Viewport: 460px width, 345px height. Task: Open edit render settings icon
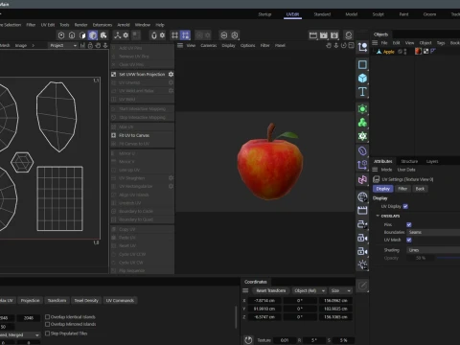(334, 35)
